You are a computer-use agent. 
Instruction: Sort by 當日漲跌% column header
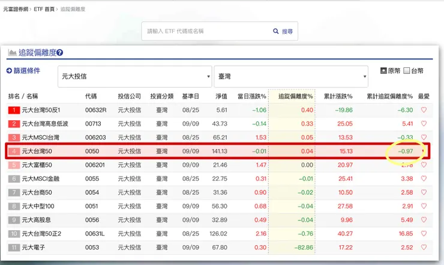click(252, 96)
